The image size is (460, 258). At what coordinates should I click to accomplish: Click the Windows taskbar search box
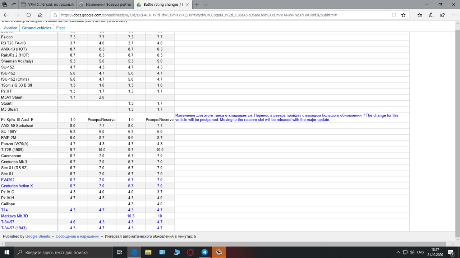(x=64, y=252)
